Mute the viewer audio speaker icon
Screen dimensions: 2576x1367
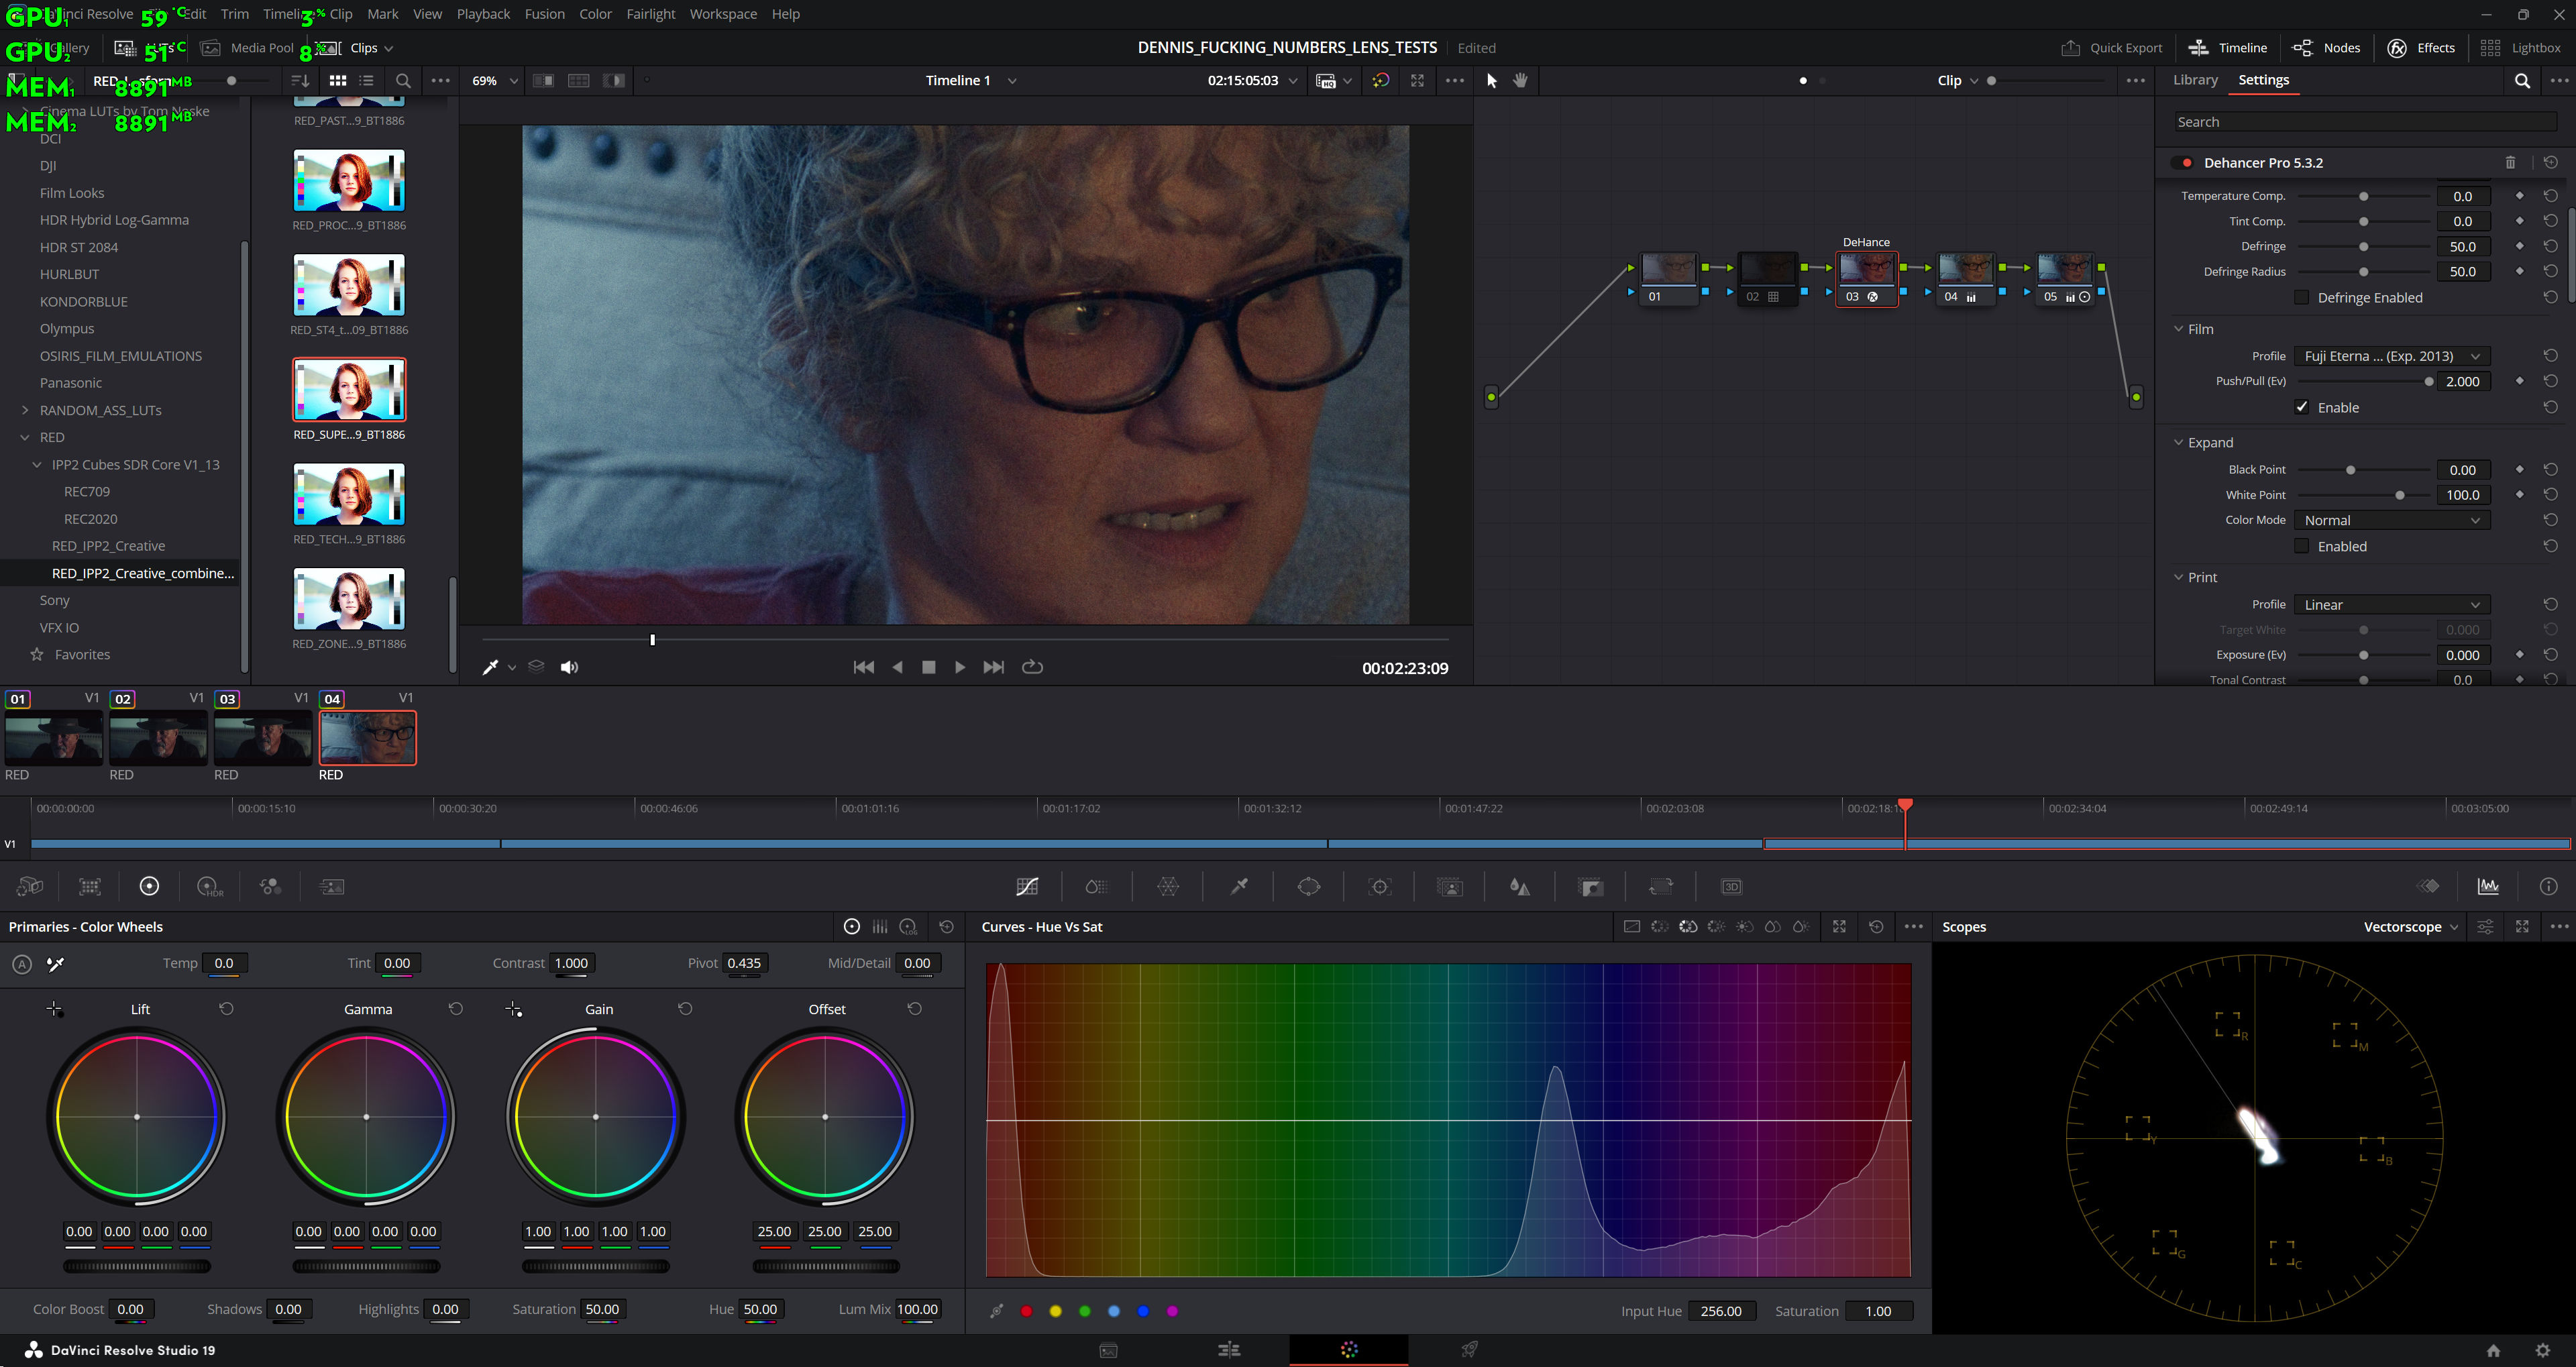coord(569,667)
